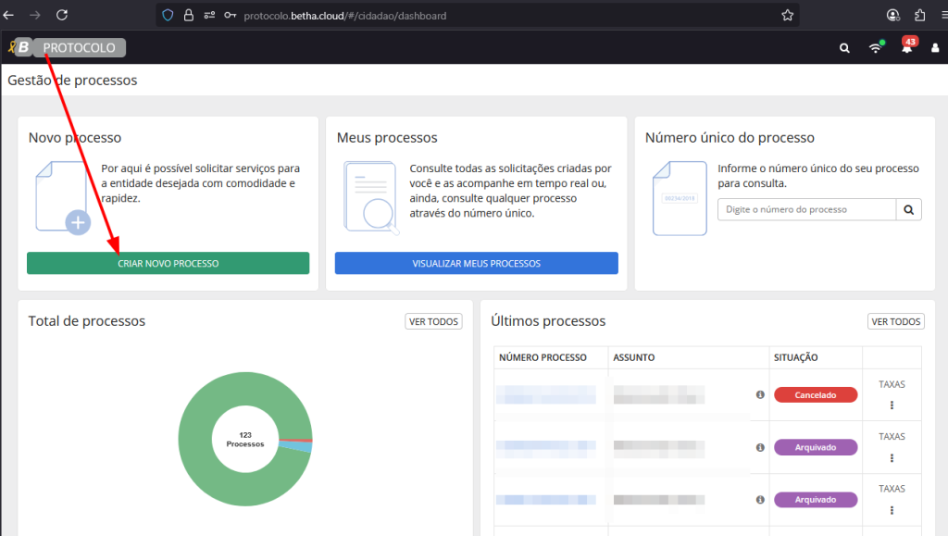Screen dimensions: 948x536
Task: Click the info icon in the Cancelado row
Action: [x=760, y=394]
